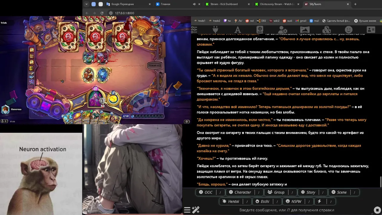
Task: Expand the options dots next to Group
Action: pos(292,192)
